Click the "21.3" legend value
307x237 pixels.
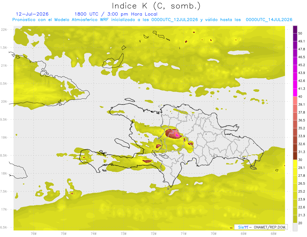tap(302, 215)
